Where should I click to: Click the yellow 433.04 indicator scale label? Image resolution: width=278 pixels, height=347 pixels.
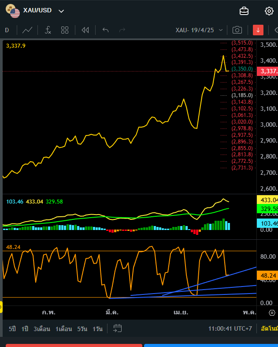coord(267,200)
